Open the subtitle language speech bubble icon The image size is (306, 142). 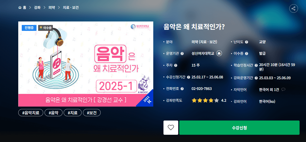coord(283,90)
